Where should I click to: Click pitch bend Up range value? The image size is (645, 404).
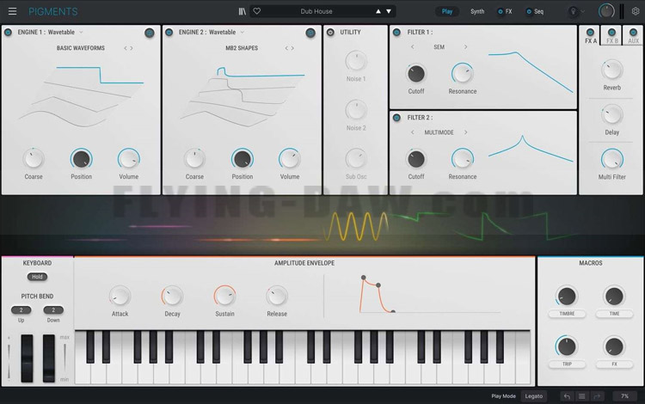[21, 310]
